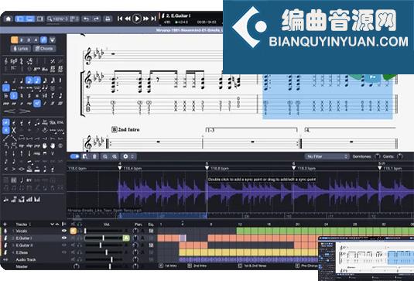The height and width of the screenshot is (281, 414).
Task: Select the dead note X icon
Action: (x=13, y=130)
